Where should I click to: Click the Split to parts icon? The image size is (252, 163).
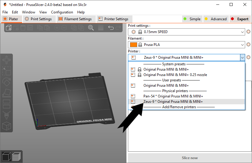pyautogui.click(x=81, y=28)
